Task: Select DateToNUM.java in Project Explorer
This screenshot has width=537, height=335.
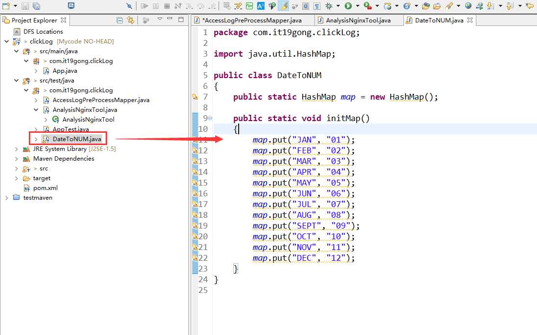Action: [77, 139]
